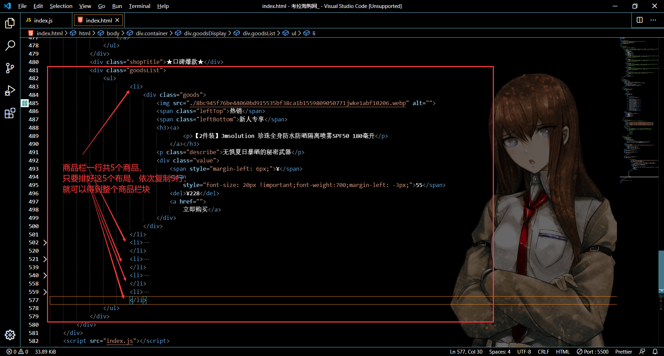Open the Manage gear settings menu

(10, 335)
